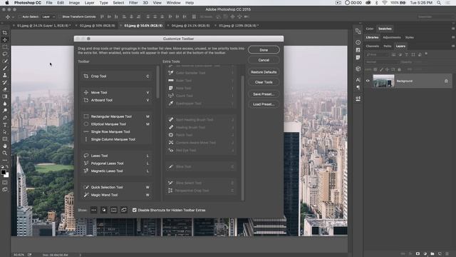Click the Background layer lock icon
Viewport: 456px width, 257px height.
coord(446,81)
